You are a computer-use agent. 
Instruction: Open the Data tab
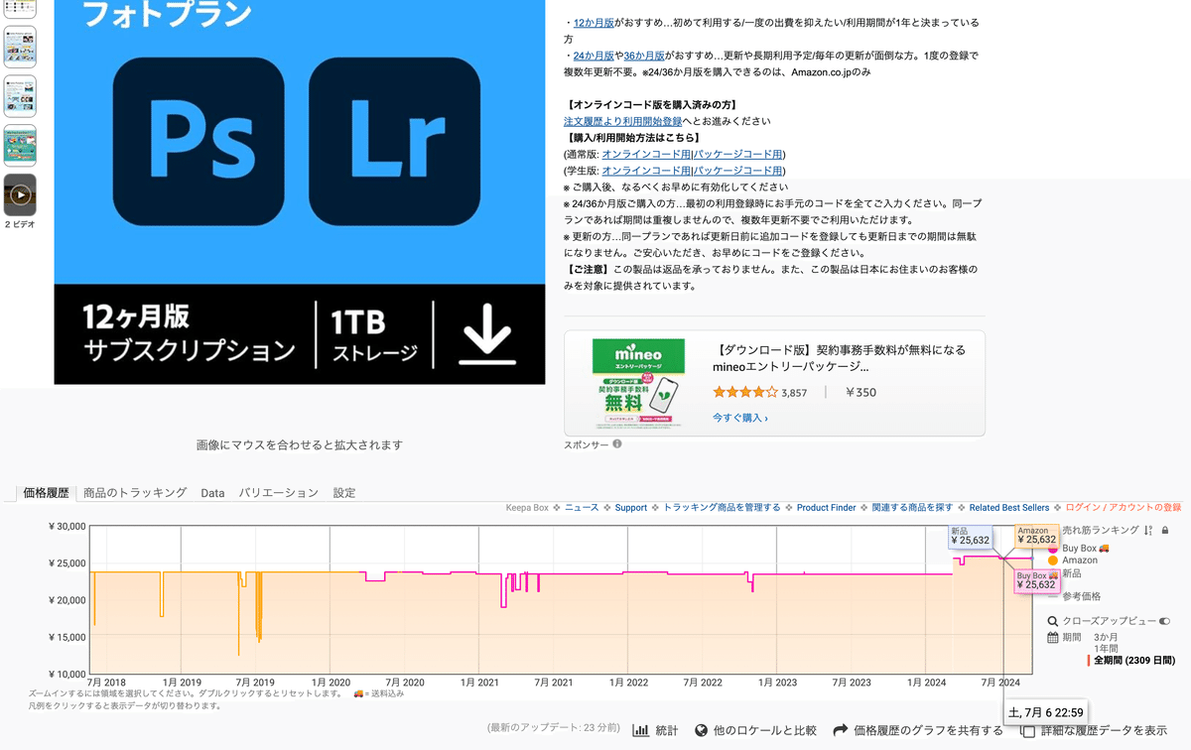(x=212, y=492)
